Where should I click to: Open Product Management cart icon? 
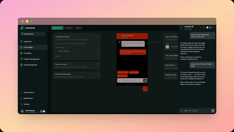21,59
